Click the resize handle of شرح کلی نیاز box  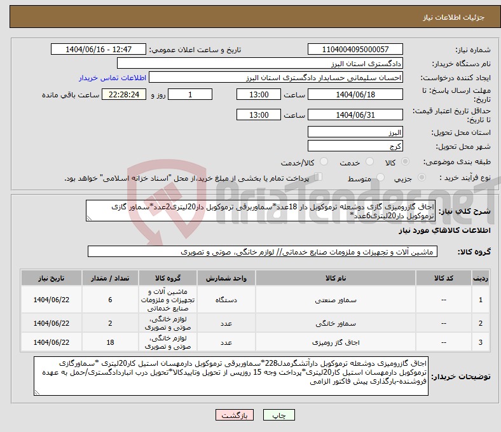(90, 218)
